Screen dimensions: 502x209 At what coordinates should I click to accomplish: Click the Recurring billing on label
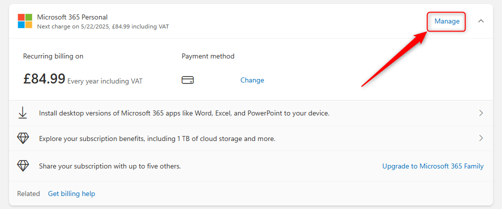(x=53, y=56)
